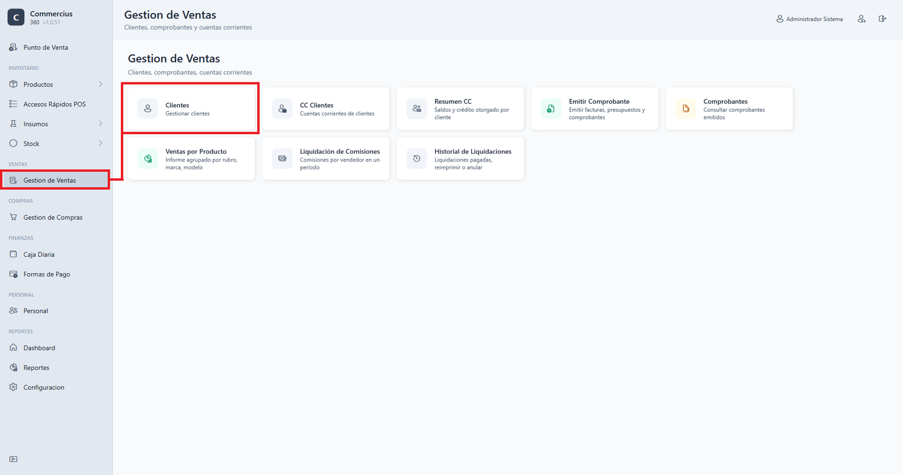
Task: Open the Resumen CC card
Action: (x=460, y=109)
